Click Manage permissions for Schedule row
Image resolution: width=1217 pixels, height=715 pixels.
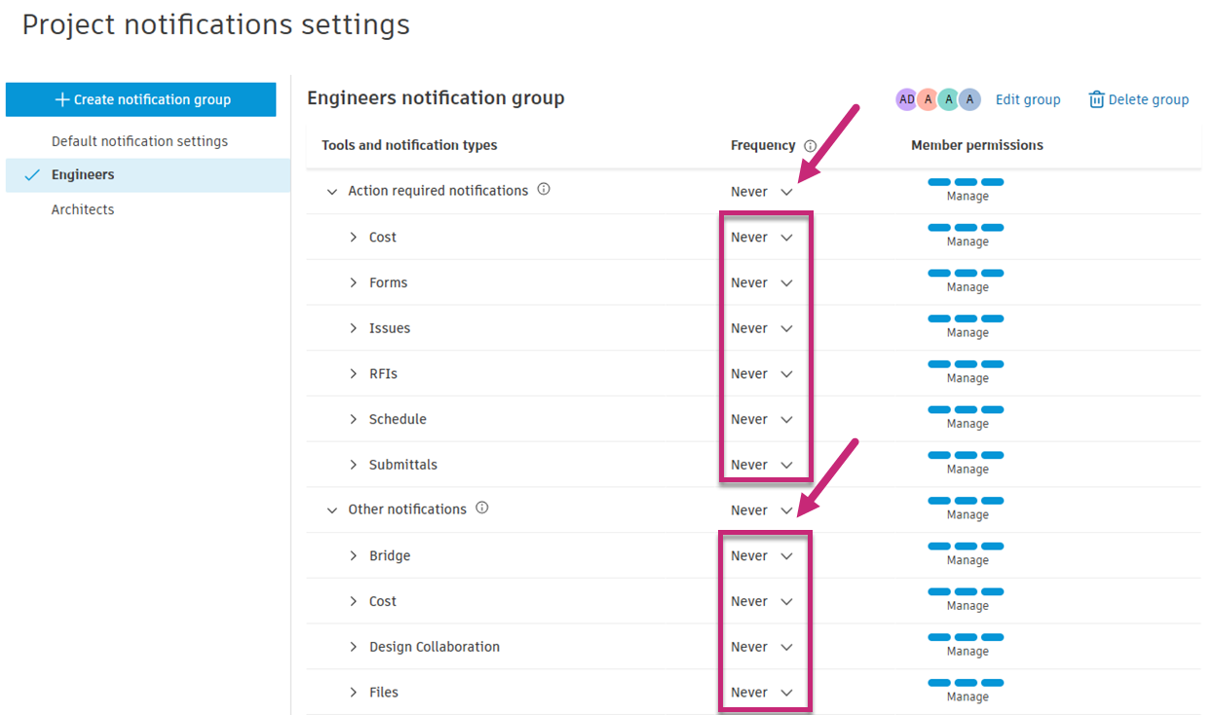tap(967, 416)
